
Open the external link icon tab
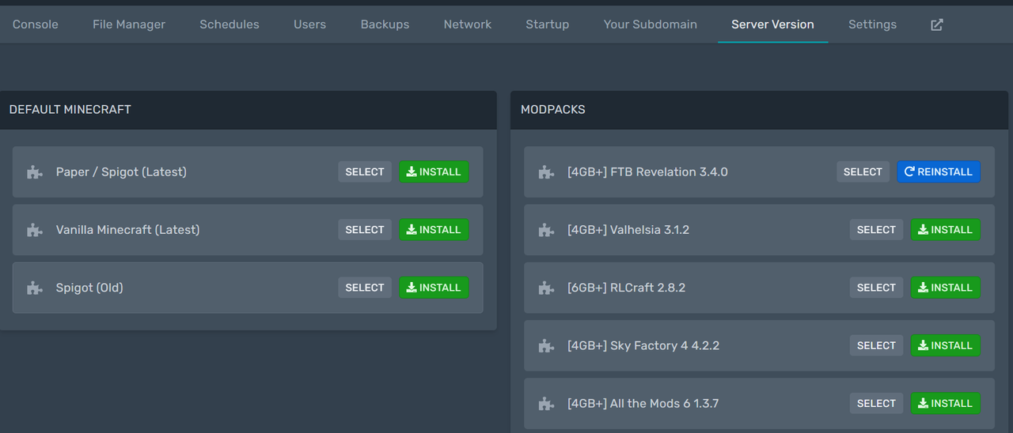pos(937,24)
